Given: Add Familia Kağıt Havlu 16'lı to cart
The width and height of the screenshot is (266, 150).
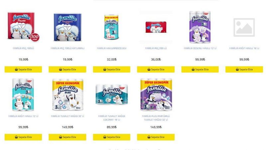Looking at the screenshot, I should pos(244,69).
